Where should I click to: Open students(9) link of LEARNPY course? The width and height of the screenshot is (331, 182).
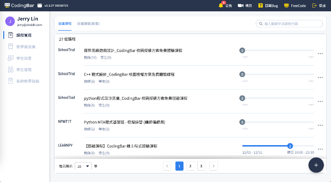[x=104, y=153]
